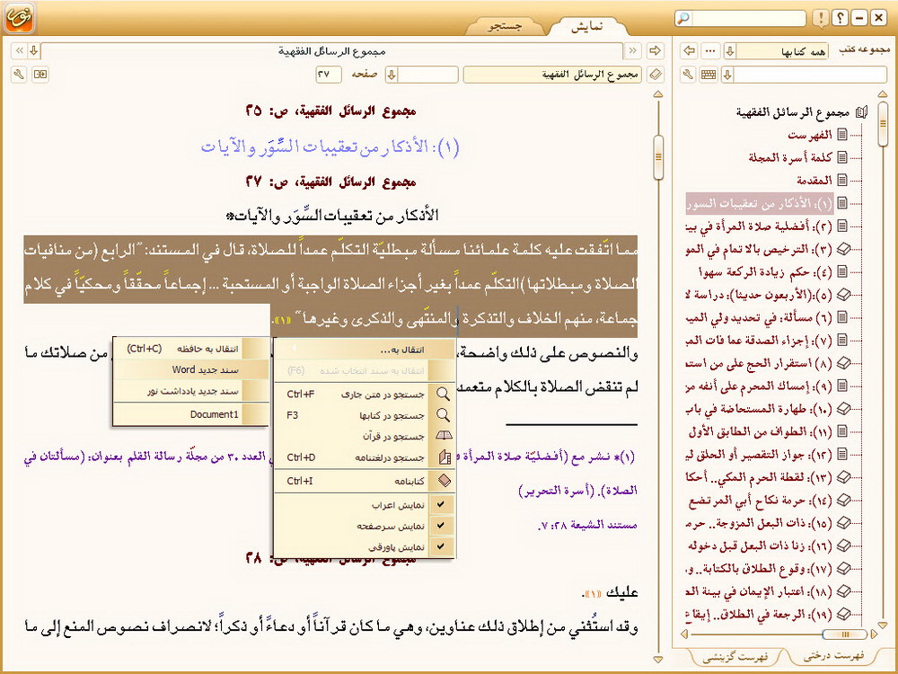Click the book icon beside کتابنامه
This screenshot has height=674, width=898.
tap(444, 481)
